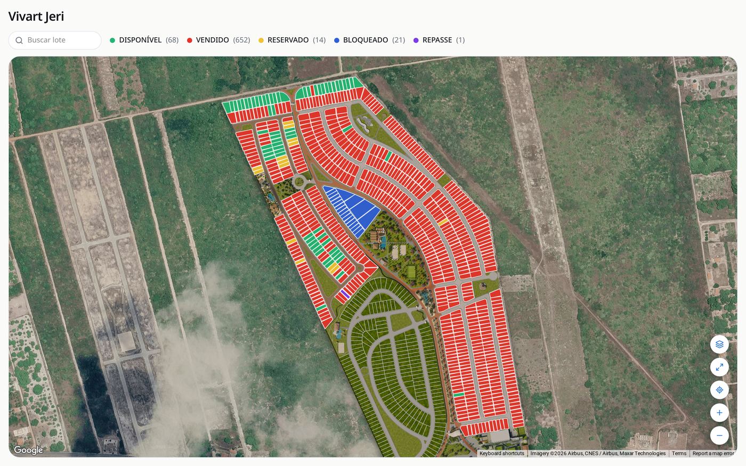The image size is (746, 466).
Task: Filter lots by REPASSE status
Action: click(439, 40)
